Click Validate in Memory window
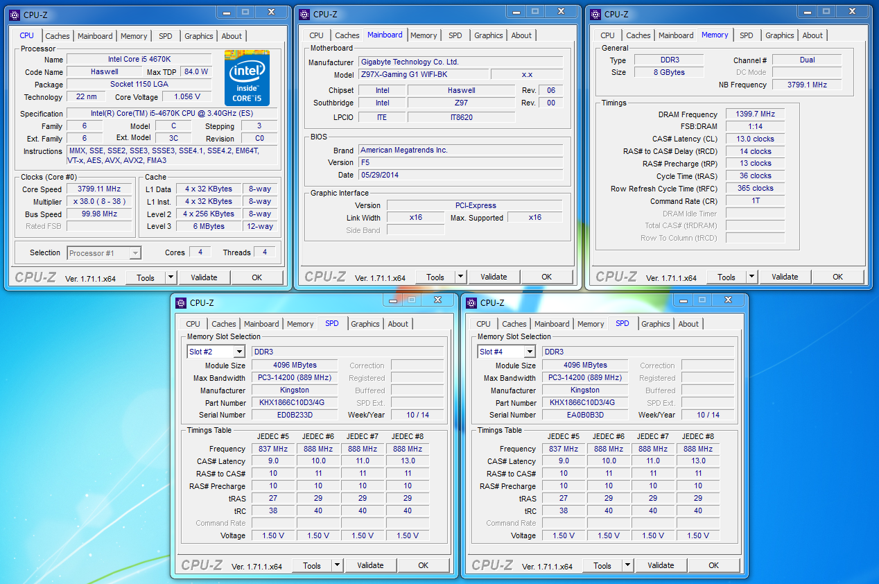879x584 pixels. (785, 277)
